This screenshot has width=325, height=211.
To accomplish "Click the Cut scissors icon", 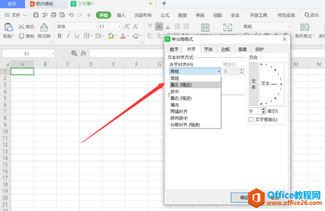I will [21, 26].
